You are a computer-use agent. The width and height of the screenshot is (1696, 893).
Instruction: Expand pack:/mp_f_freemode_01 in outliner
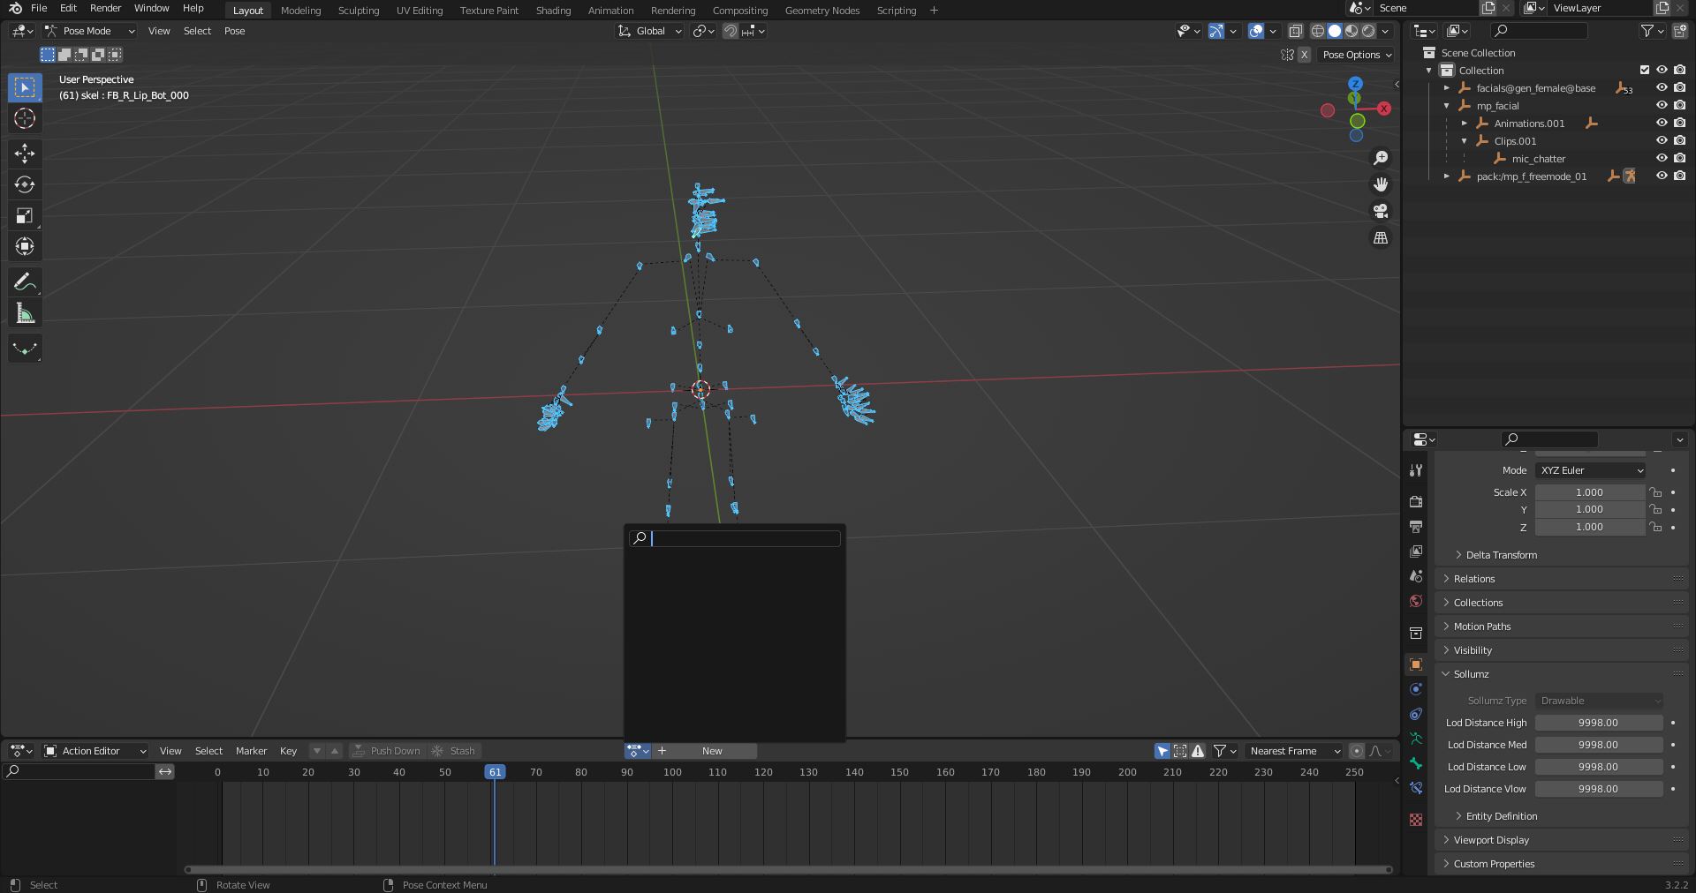(1447, 176)
